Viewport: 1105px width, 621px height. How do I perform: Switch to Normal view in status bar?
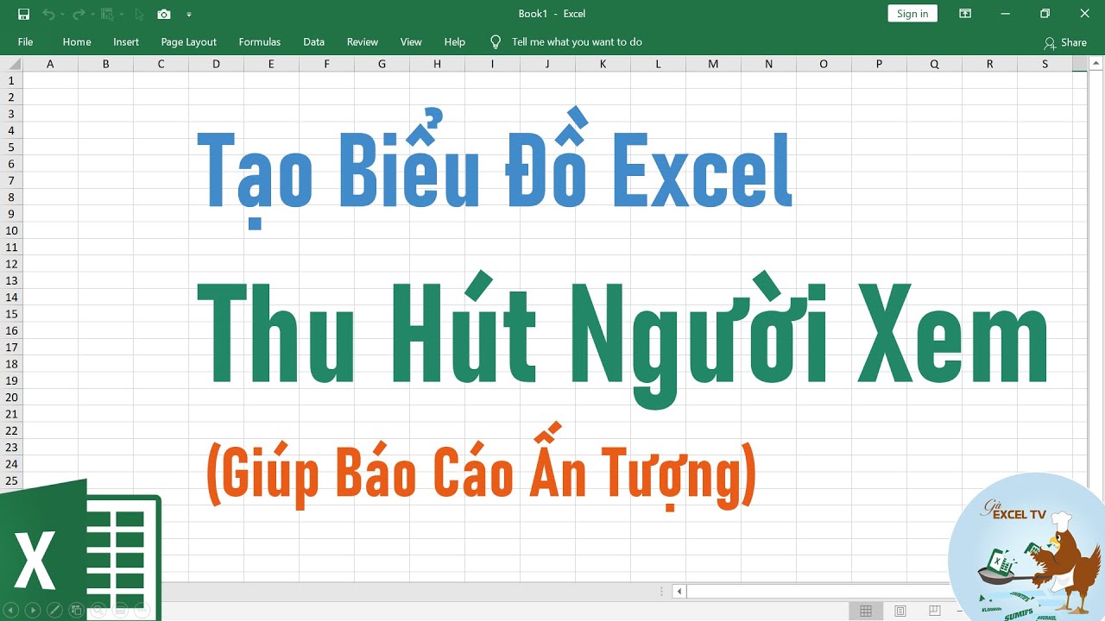[x=866, y=612]
